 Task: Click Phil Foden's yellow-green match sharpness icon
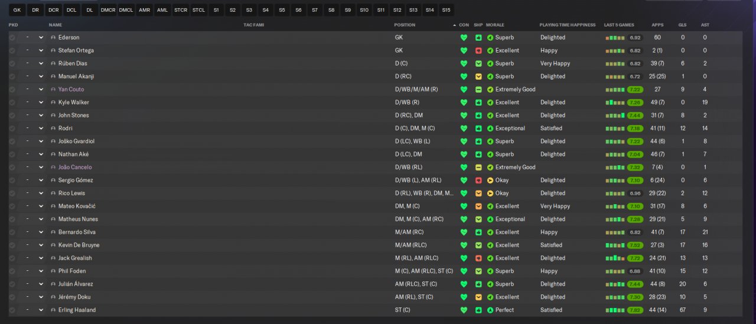pyautogui.click(x=478, y=271)
